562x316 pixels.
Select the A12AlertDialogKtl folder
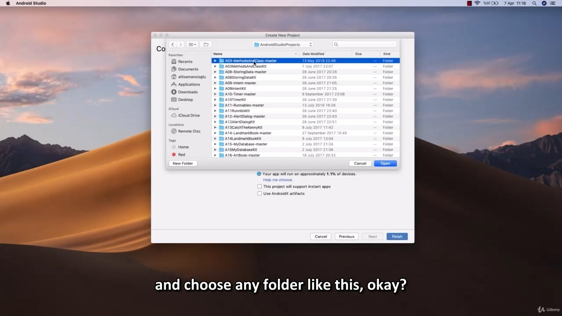(306, 122)
